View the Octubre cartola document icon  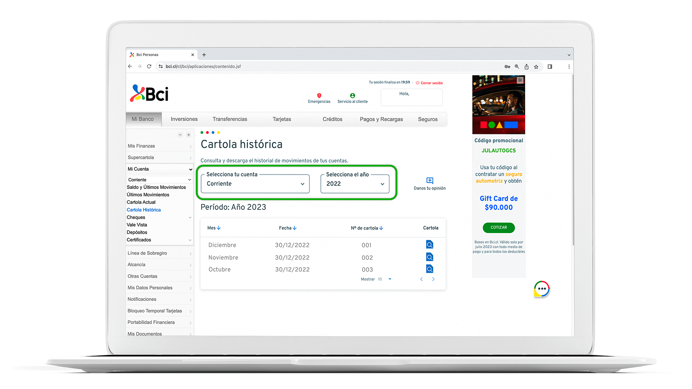point(429,269)
